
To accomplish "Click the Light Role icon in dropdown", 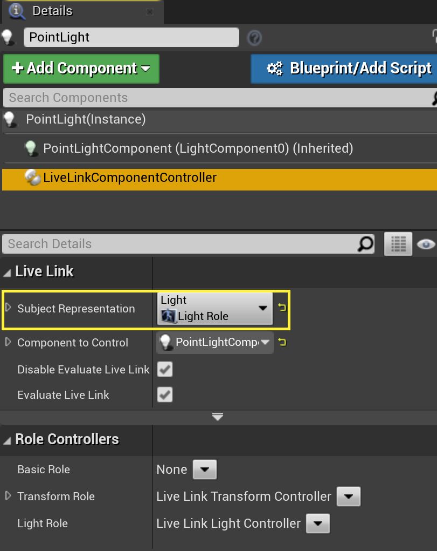I will (x=168, y=316).
